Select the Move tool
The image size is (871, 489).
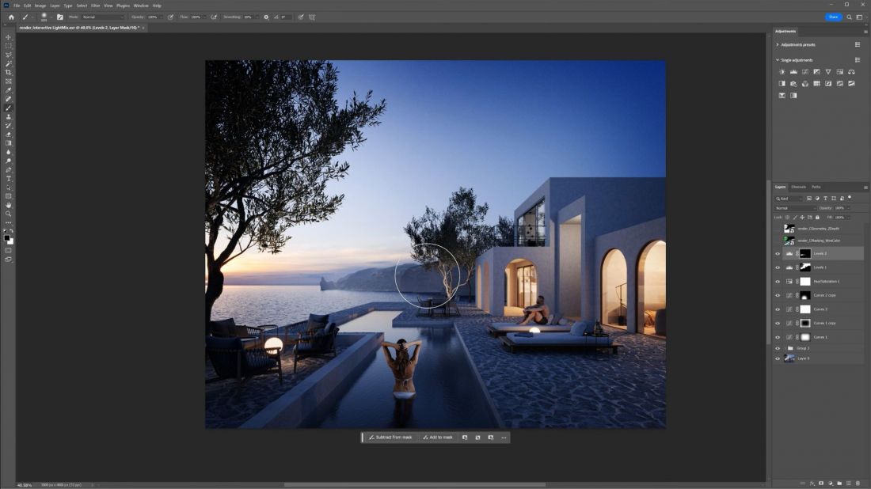click(9, 37)
